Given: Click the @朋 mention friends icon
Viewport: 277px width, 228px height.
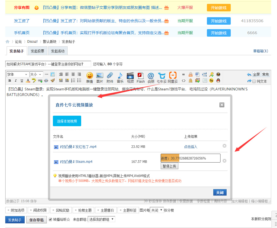Looking at the screenshot, I should click(x=151, y=78).
